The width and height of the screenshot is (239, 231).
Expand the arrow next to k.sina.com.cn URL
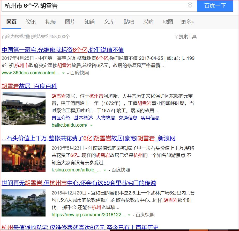click(105, 170)
